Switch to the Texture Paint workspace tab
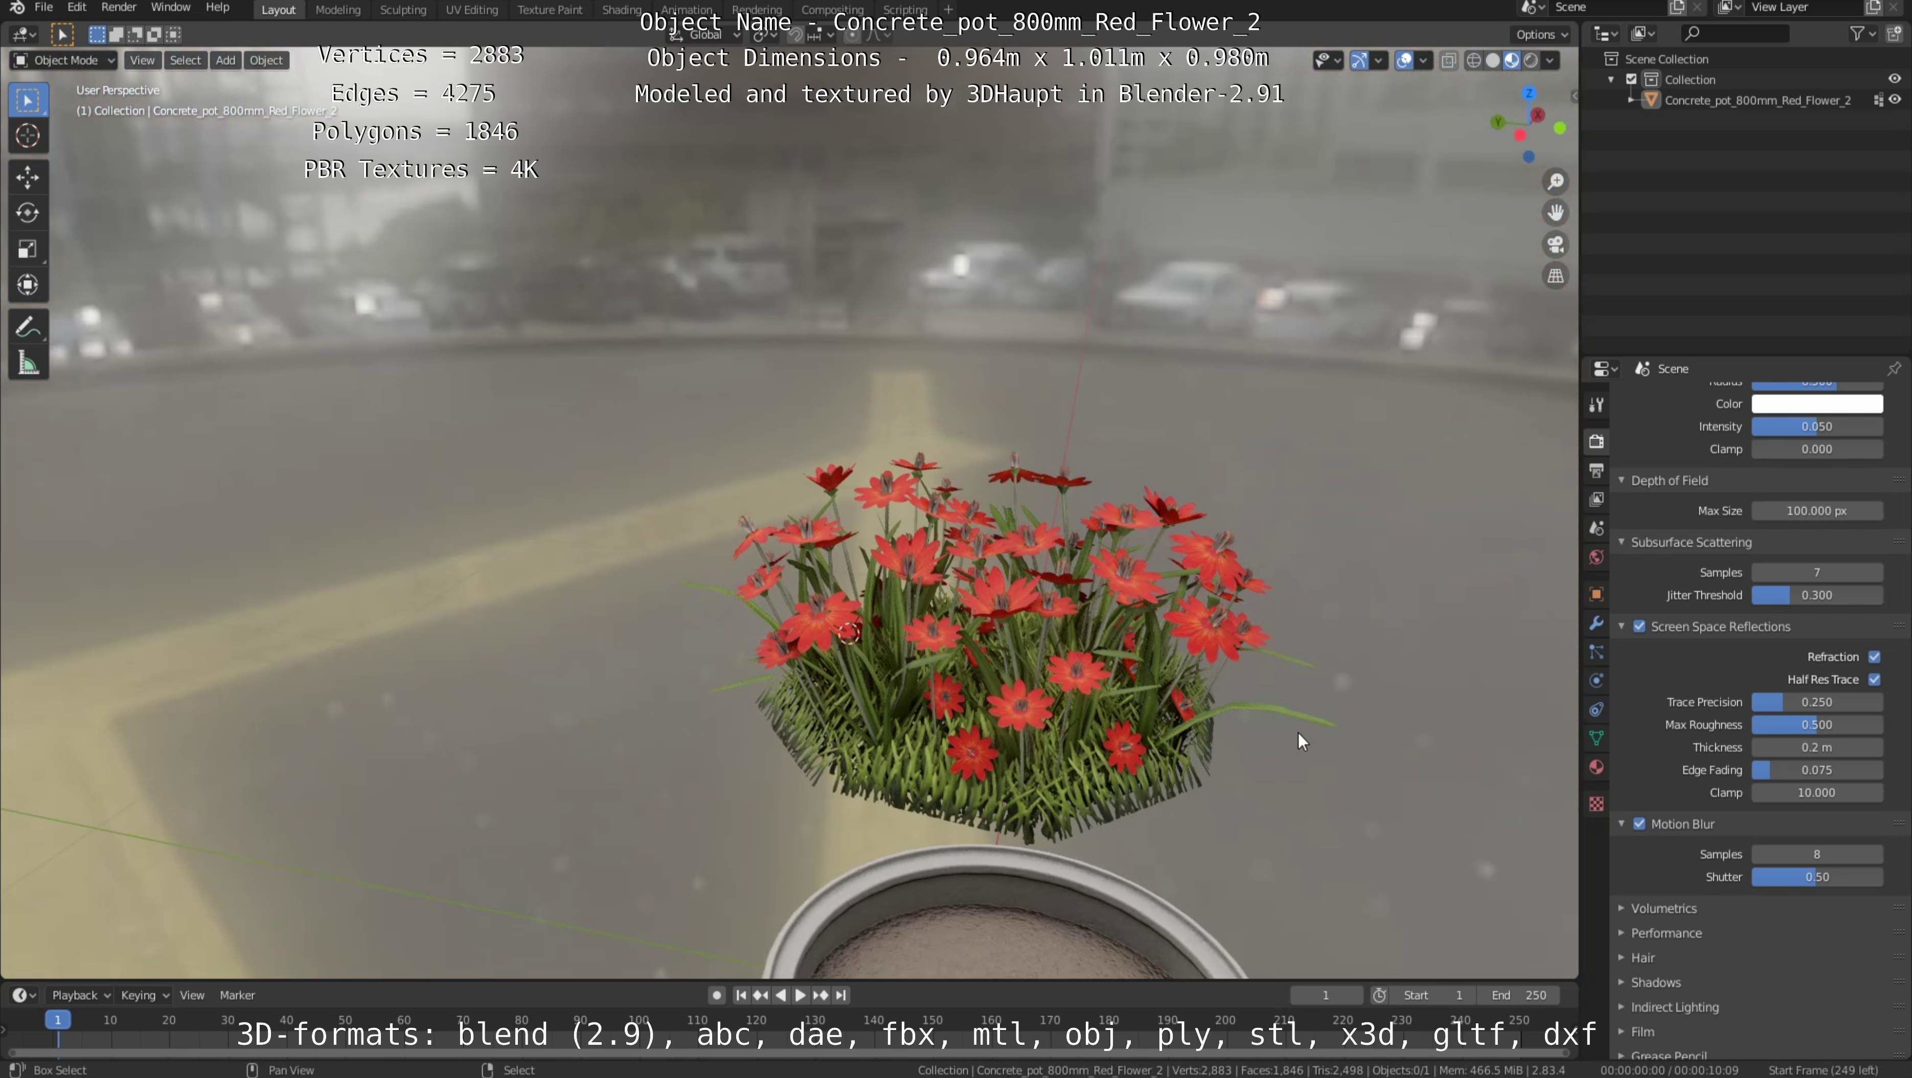 tap(550, 10)
